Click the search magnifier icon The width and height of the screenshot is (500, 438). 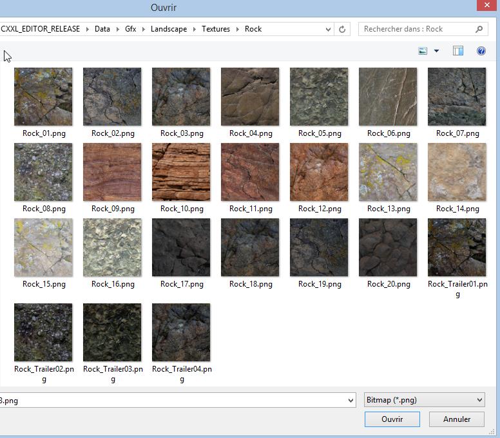click(x=479, y=29)
